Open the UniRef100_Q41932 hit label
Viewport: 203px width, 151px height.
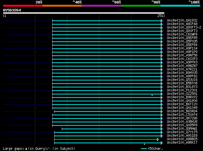[182, 21]
